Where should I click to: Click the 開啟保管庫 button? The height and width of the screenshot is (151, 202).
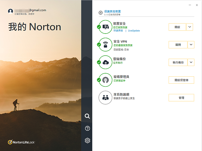point(182,80)
